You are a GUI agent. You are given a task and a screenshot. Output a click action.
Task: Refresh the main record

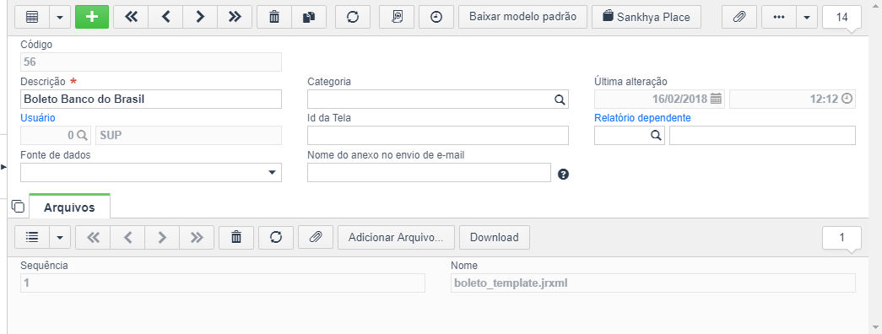point(353,17)
